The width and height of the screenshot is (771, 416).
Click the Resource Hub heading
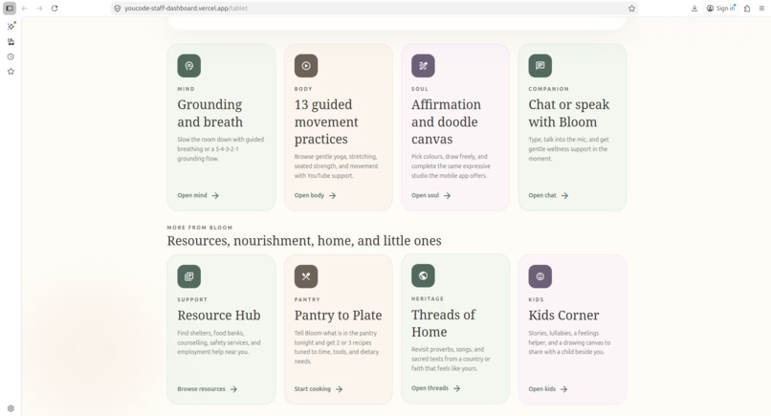pos(219,316)
